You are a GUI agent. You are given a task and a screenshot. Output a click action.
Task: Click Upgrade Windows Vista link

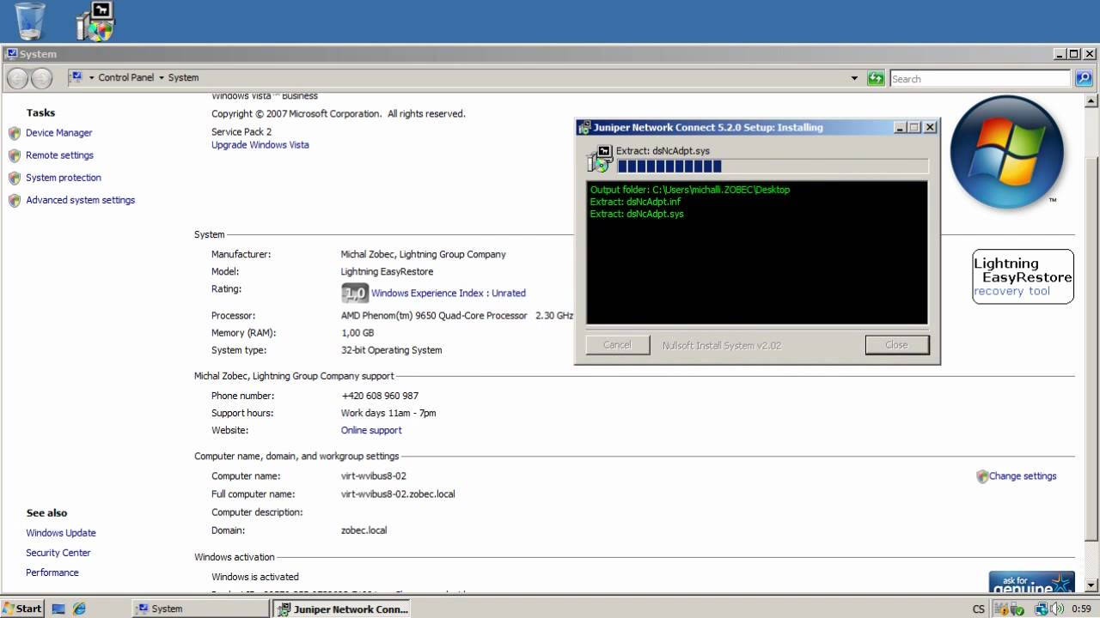[260, 145]
